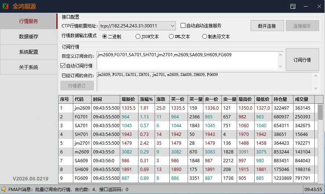Select the SH701 code cell
This screenshot has height=194, width=325.
[82, 134]
